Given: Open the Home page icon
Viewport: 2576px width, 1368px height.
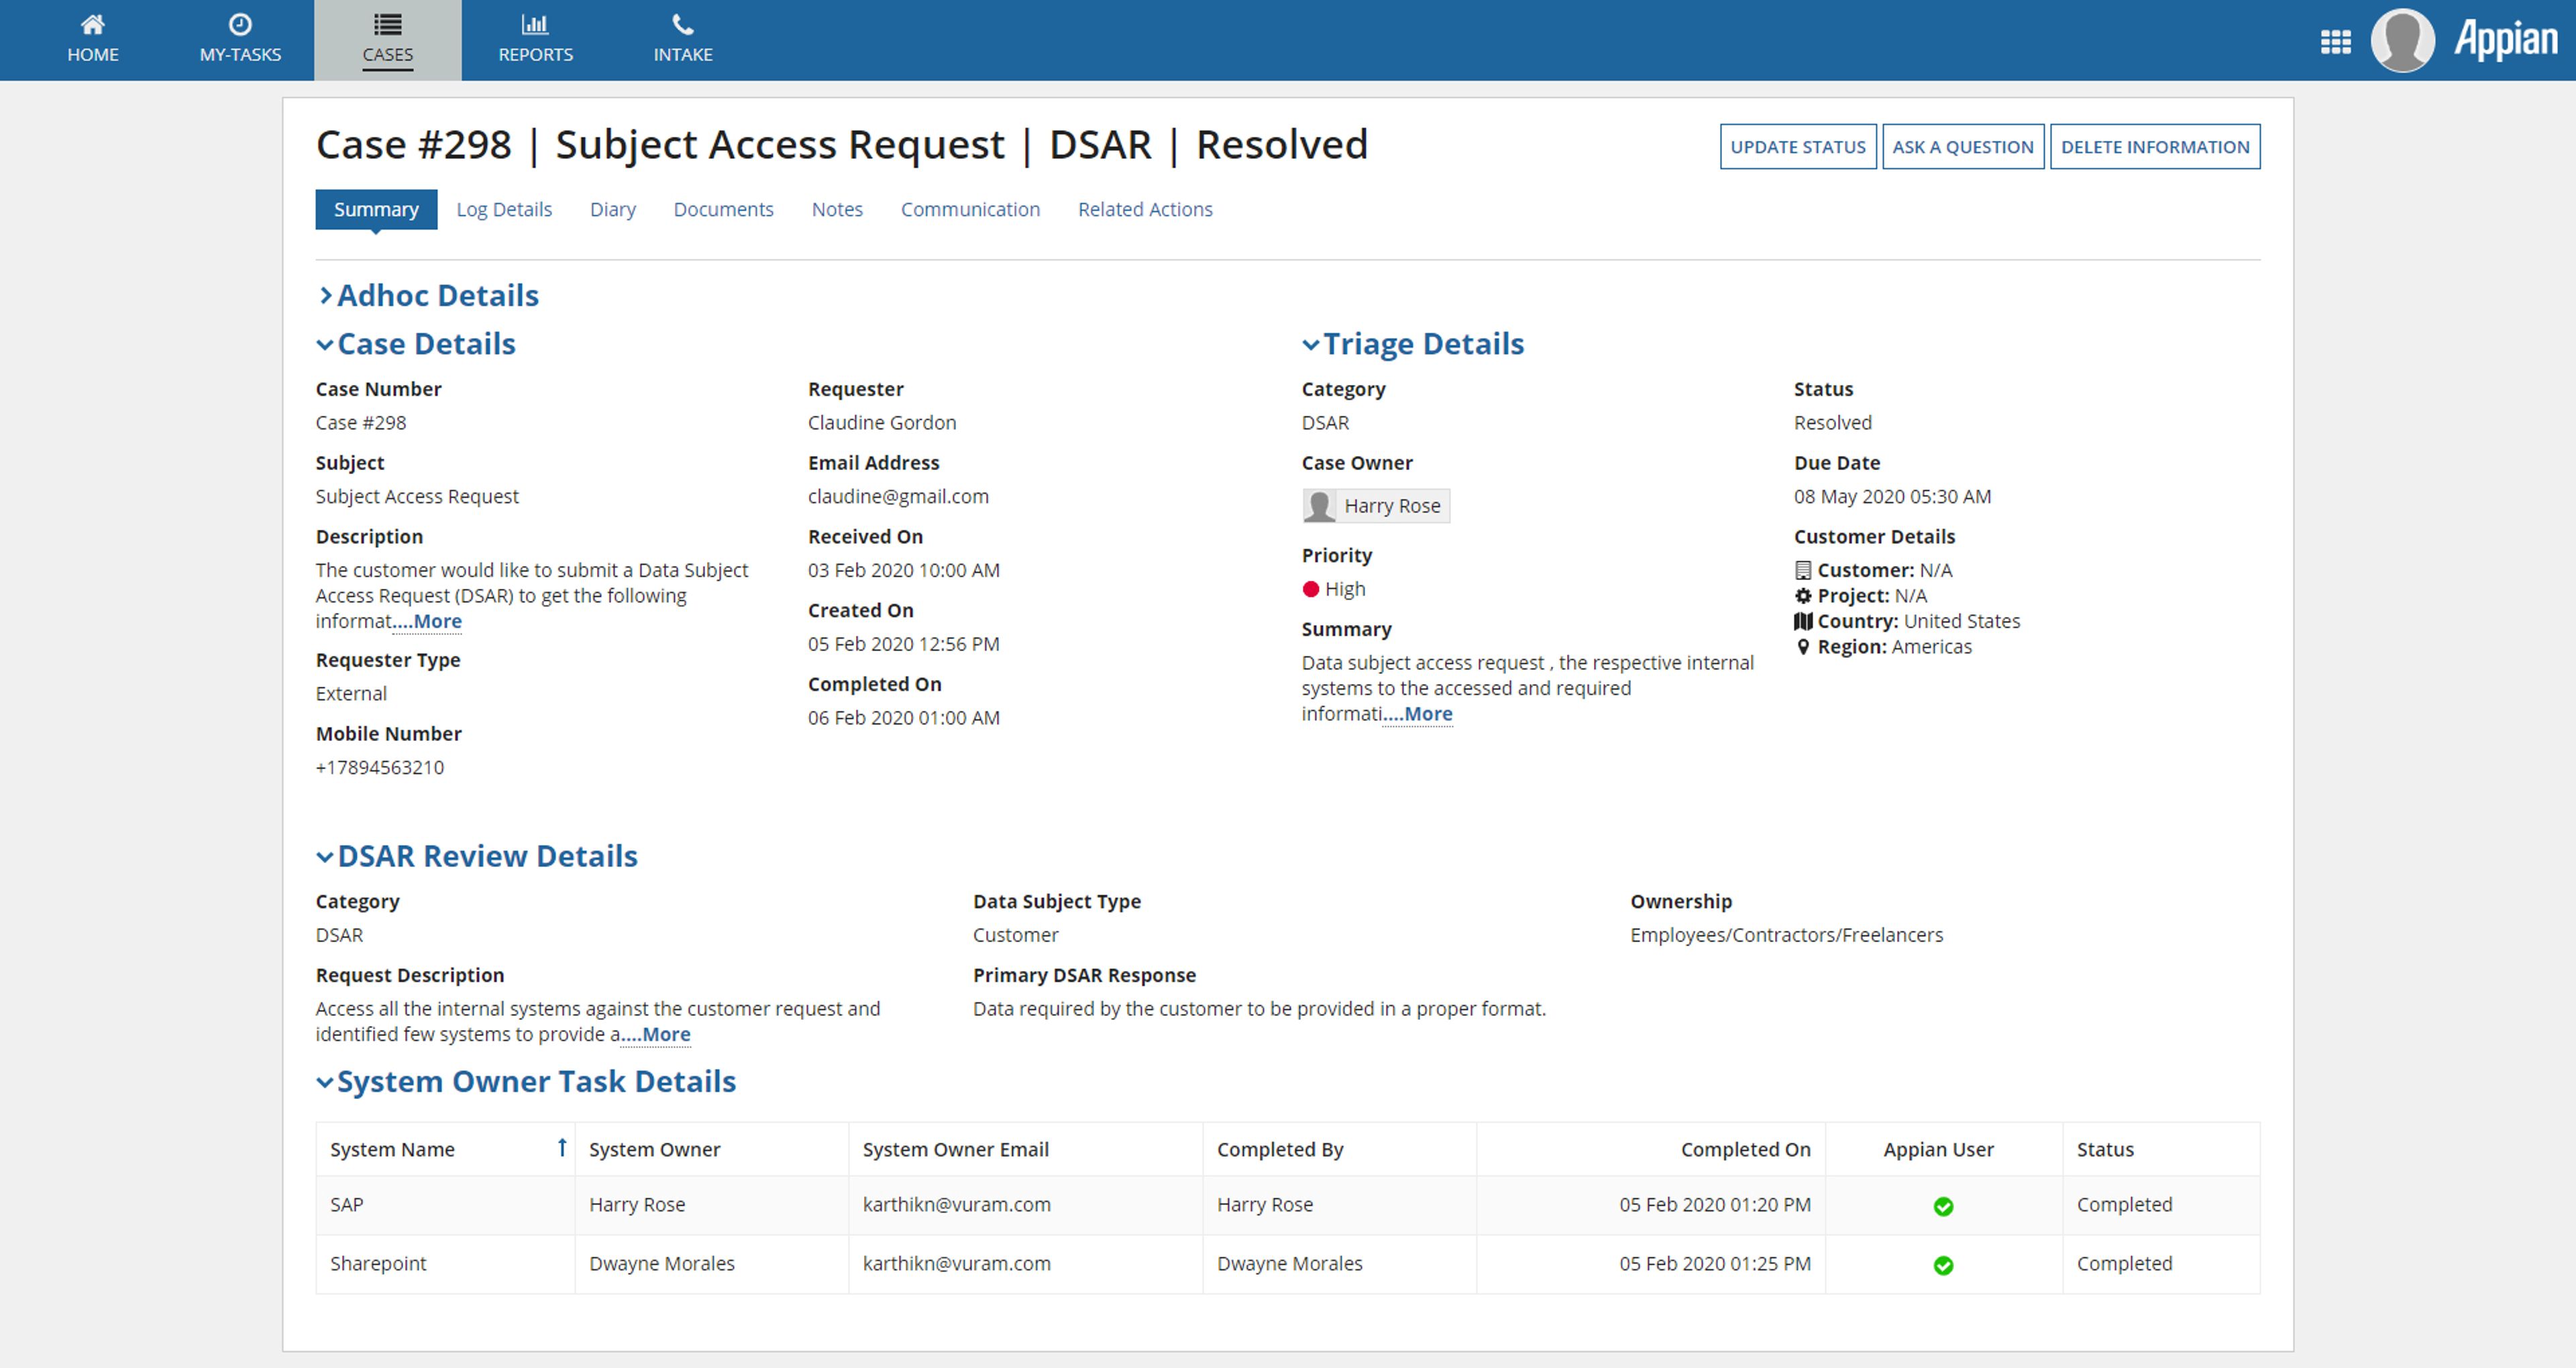Looking at the screenshot, I should coord(92,24).
